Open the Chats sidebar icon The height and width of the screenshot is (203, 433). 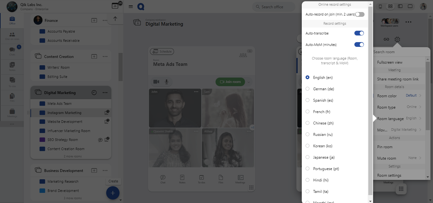12,51
